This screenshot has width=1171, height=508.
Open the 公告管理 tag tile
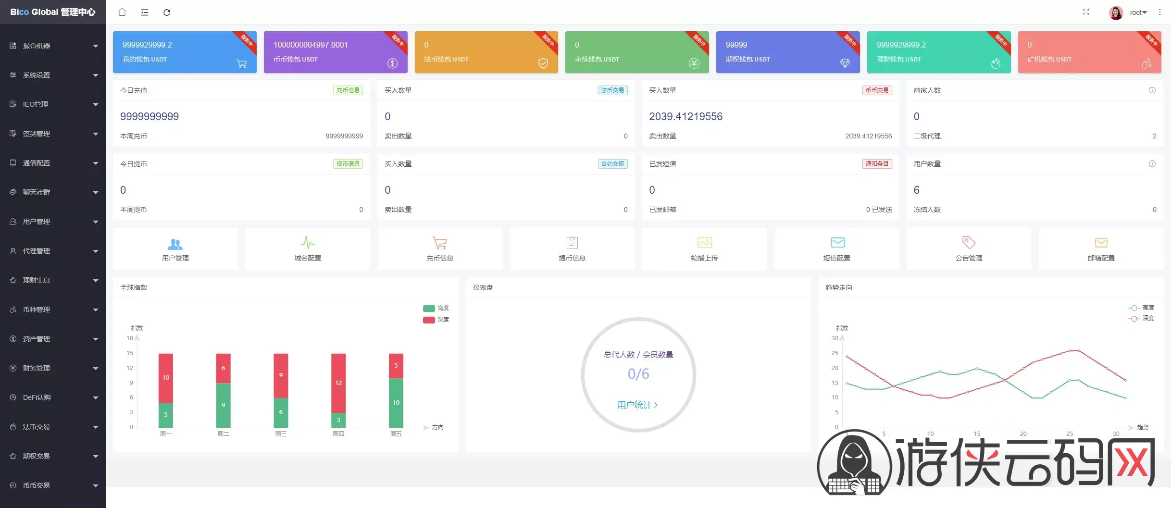(x=969, y=249)
